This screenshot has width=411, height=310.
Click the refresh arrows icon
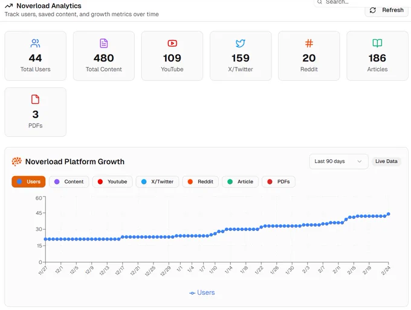click(x=373, y=10)
